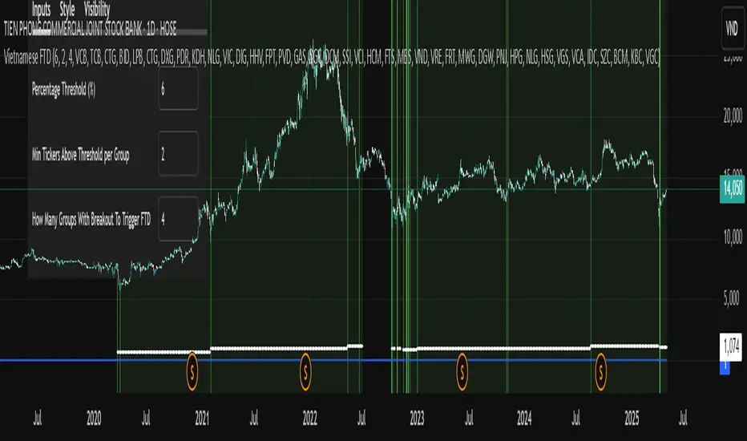The width and height of the screenshot is (747, 441).
Task: Click the 2023 label on time axis
Action: (417, 418)
